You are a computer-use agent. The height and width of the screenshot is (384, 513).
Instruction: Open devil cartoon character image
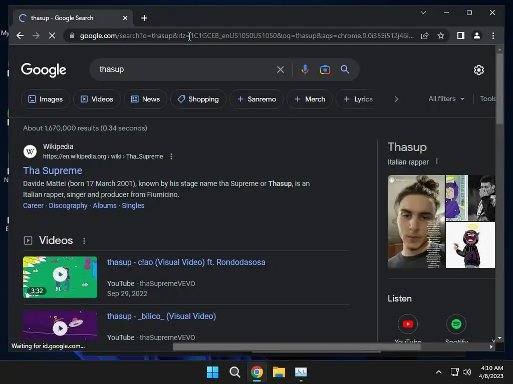pos(470,245)
